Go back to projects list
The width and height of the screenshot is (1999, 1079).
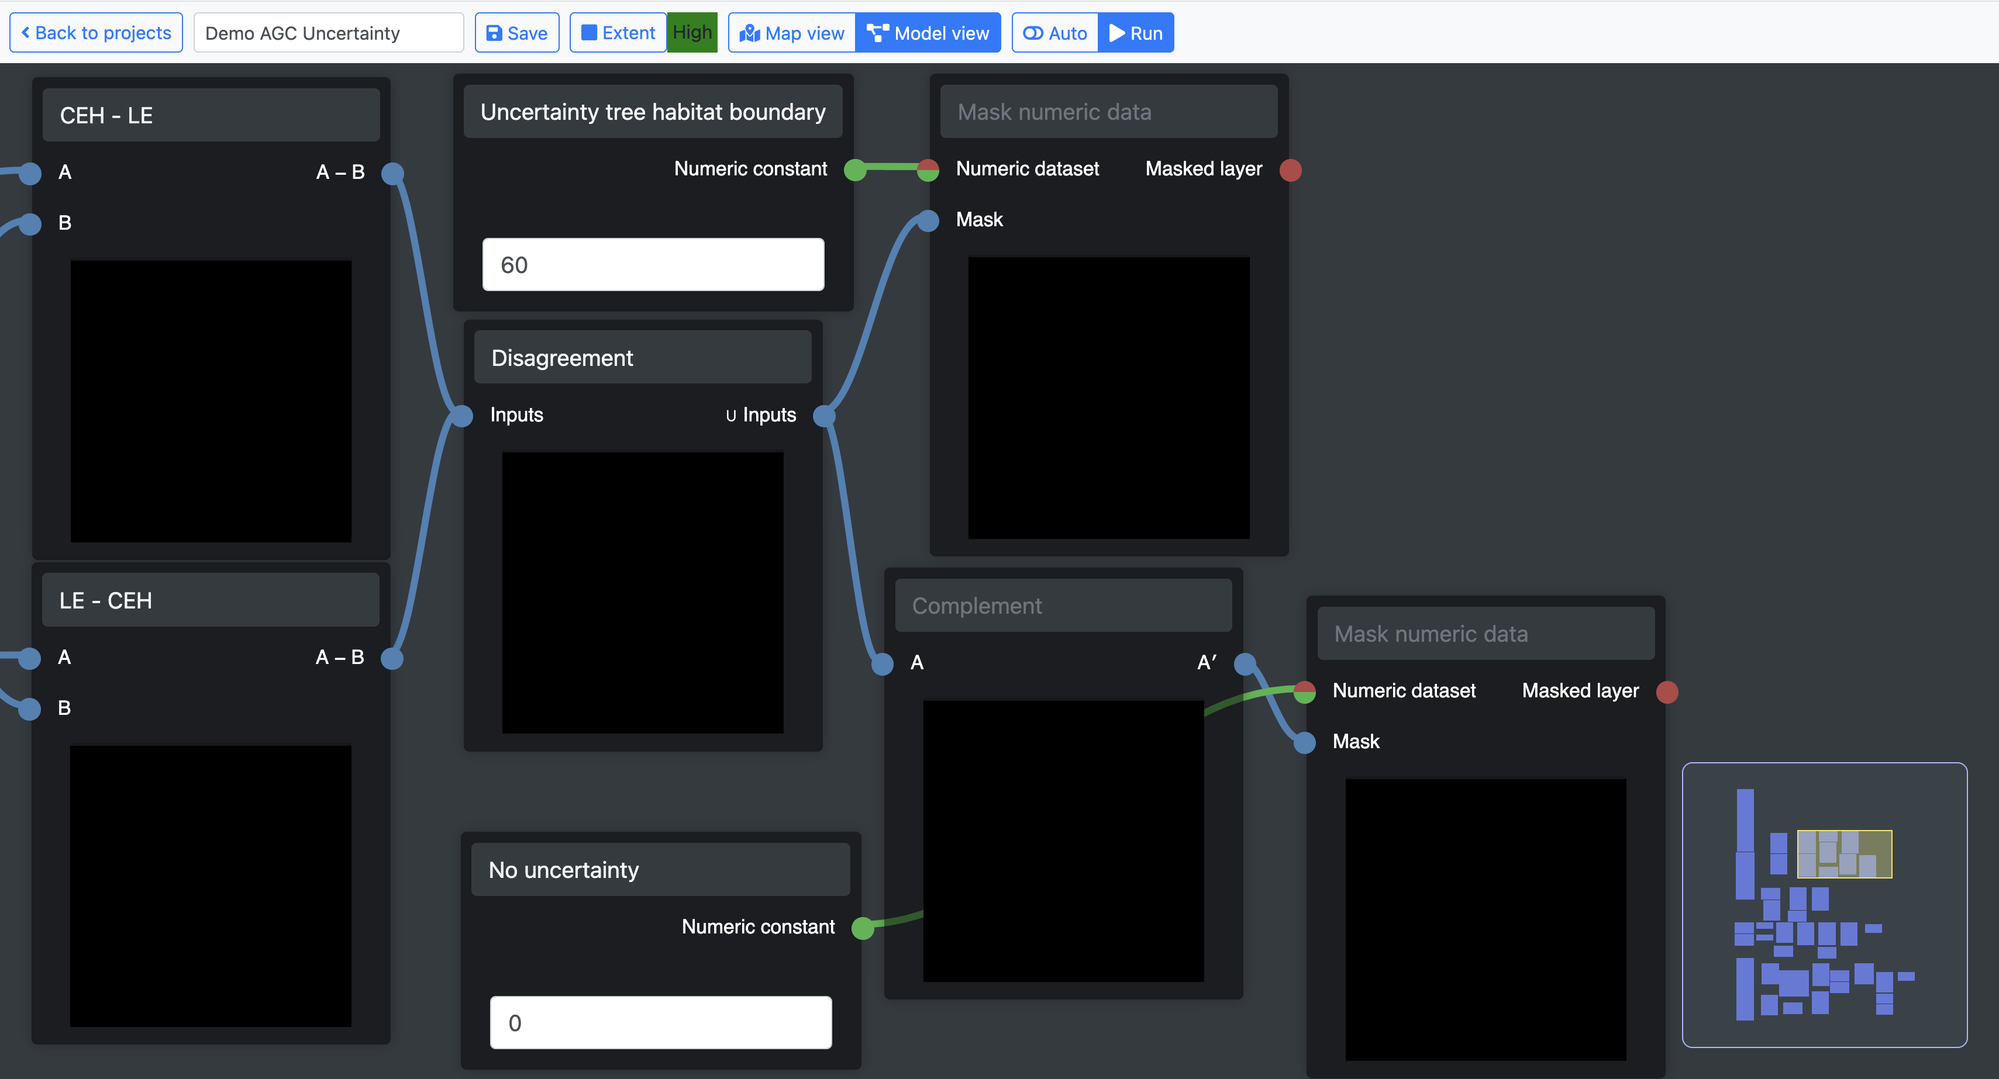point(96,33)
